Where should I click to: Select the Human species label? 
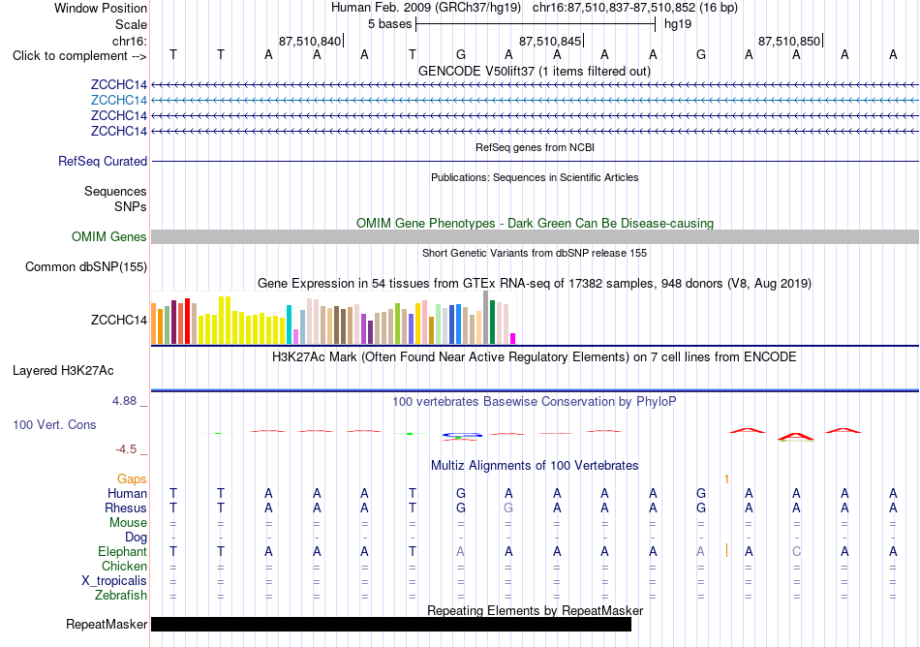(127, 493)
